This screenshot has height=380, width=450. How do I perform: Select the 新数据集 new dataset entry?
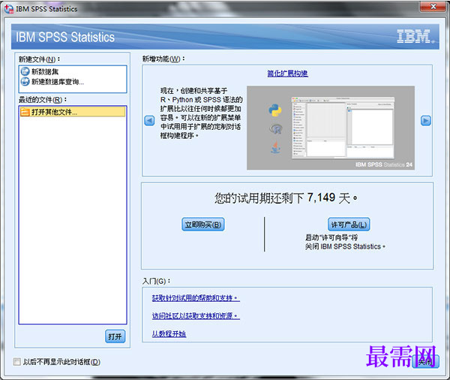(73, 71)
